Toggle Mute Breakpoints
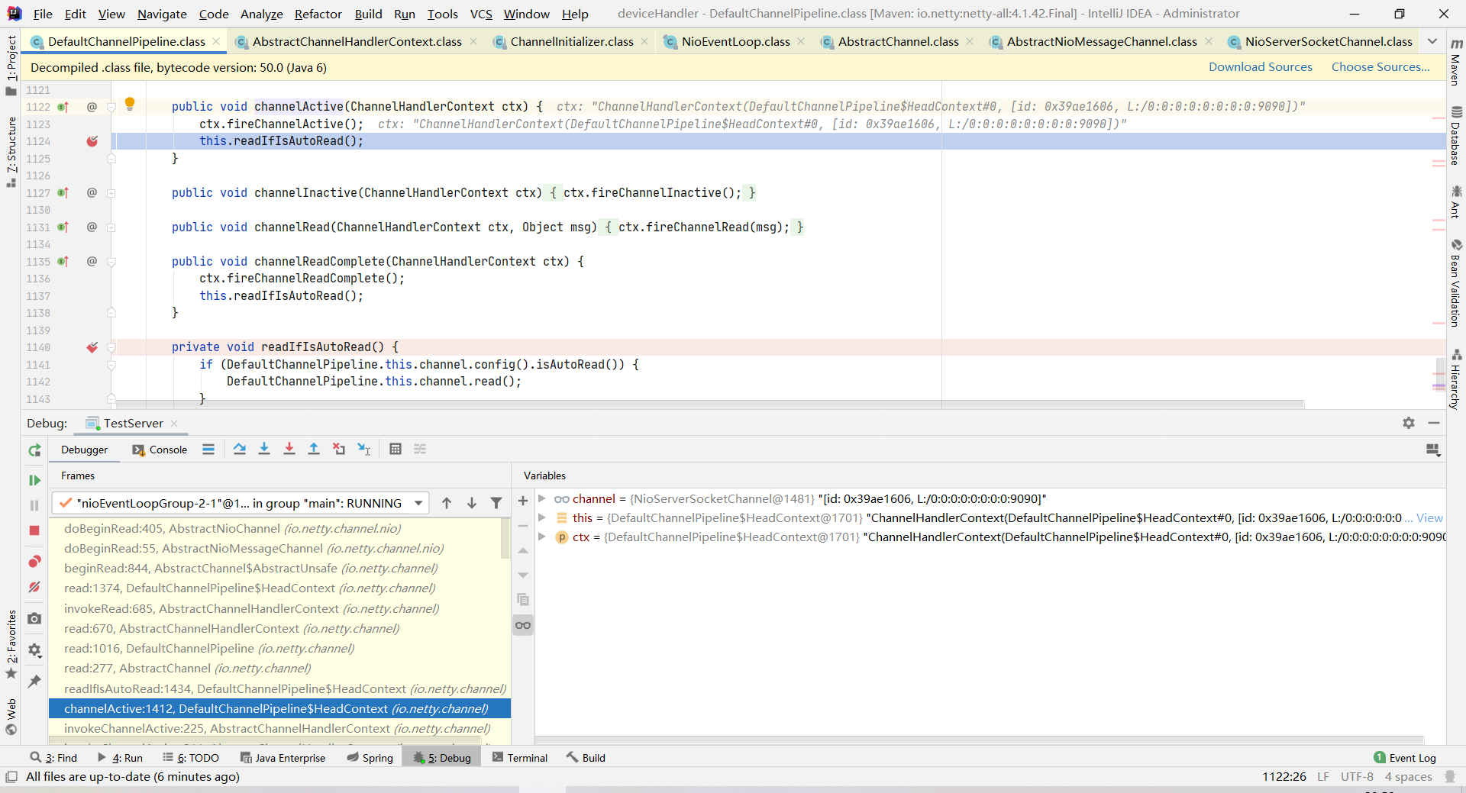Viewport: 1466px width, 793px height. point(34,587)
